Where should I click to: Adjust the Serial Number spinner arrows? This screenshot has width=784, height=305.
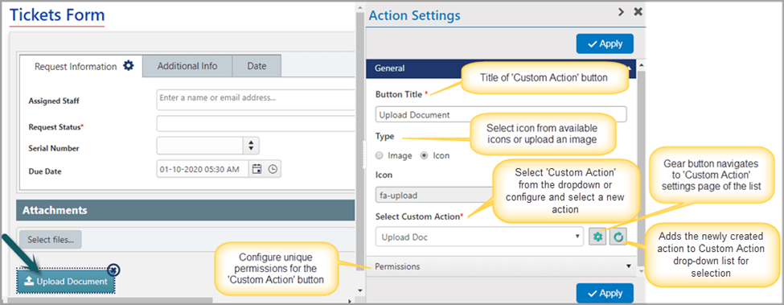point(251,146)
